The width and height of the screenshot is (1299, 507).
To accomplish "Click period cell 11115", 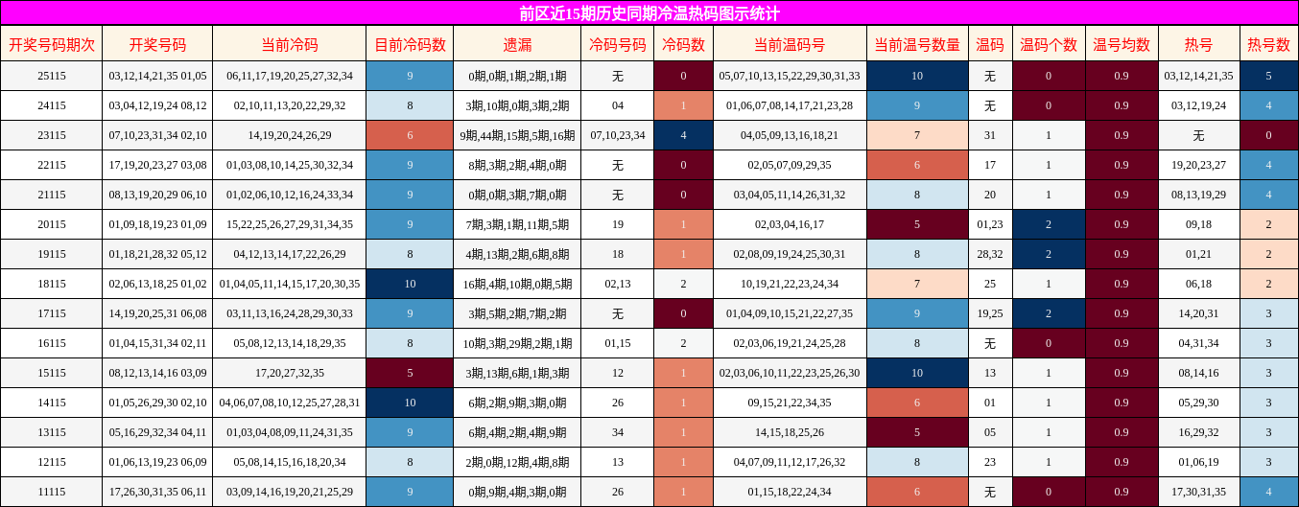I will click(x=52, y=492).
